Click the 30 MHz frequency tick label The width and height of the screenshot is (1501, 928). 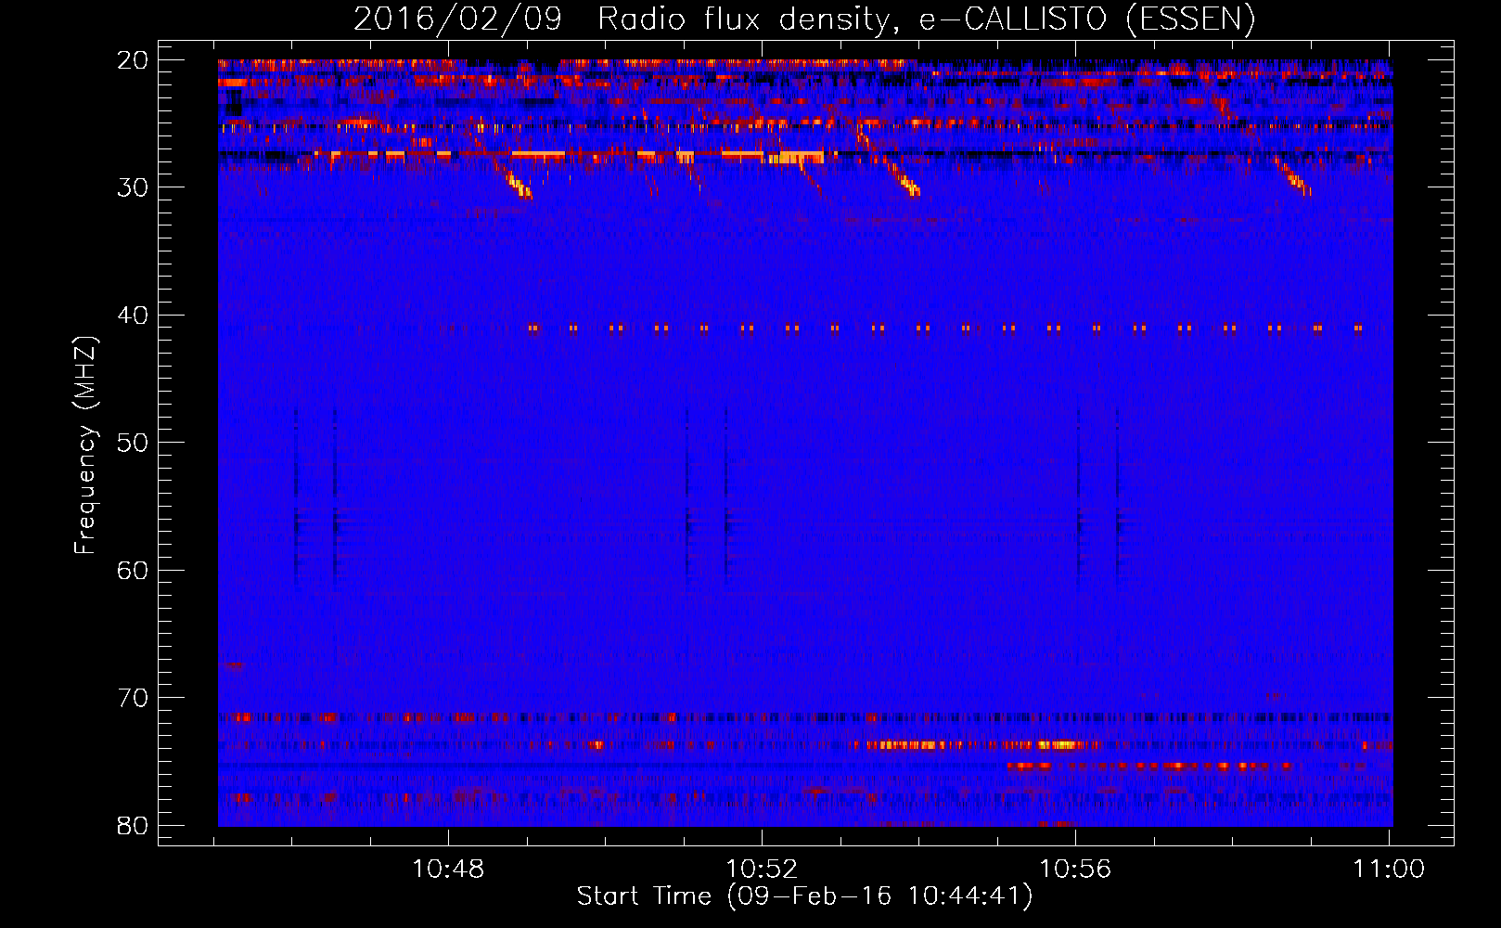click(x=134, y=187)
